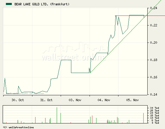Click the 5 Tsd volume axis label
The image size is (165, 129).
155,120
